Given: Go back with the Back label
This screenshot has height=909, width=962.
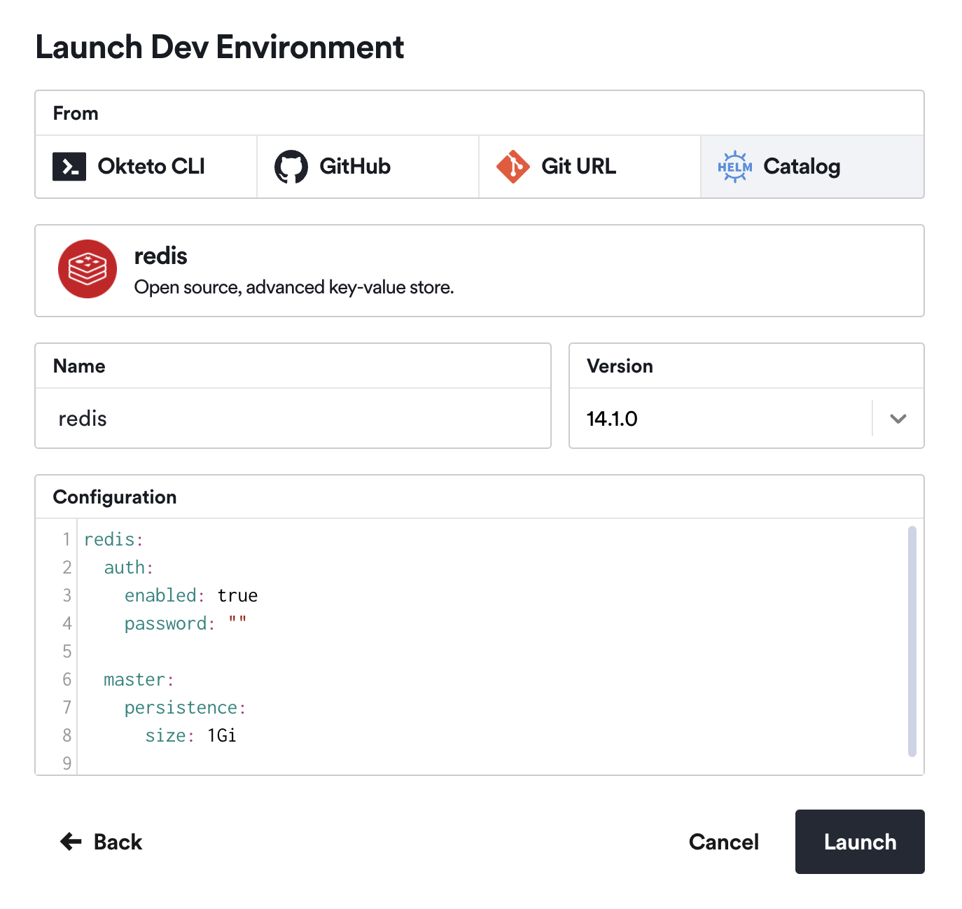Looking at the screenshot, I should [118, 842].
